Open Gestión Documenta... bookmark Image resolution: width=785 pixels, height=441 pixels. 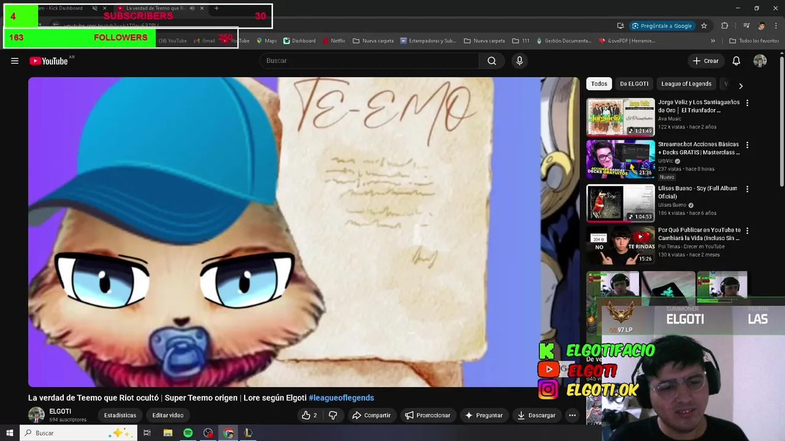[x=563, y=41]
